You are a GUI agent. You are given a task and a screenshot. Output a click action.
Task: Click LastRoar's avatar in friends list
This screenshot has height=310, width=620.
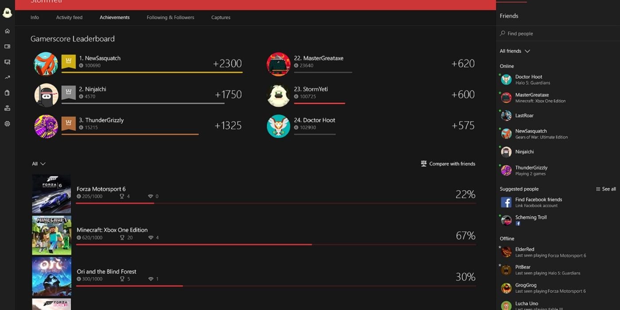click(506, 116)
